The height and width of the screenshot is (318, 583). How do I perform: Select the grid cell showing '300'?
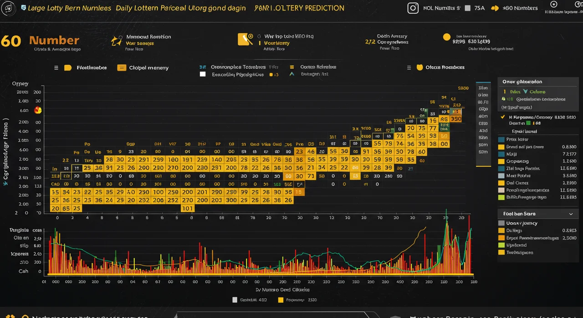(x=231, y=200)
